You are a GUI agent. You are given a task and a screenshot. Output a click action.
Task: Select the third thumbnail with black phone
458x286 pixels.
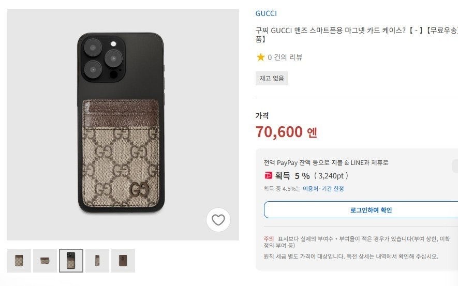(71, 261)
